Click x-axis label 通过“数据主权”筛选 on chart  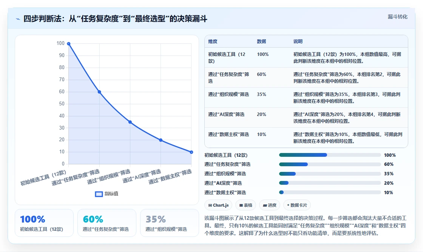[170, 177]
